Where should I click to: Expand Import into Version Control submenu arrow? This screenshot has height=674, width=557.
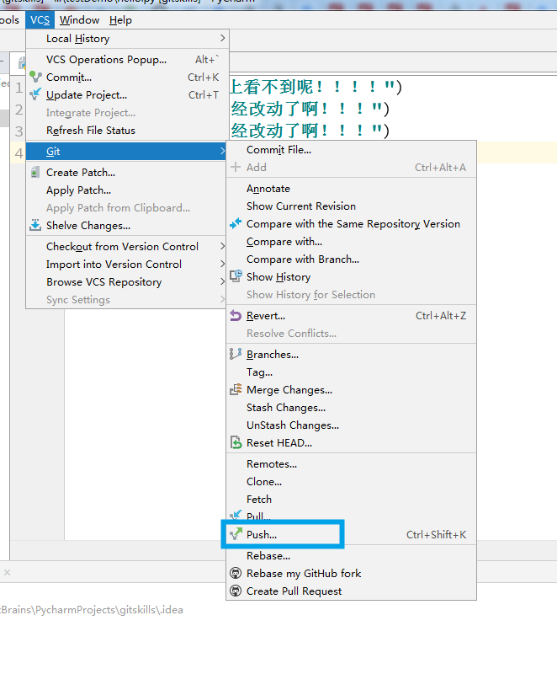coord(222,264)
